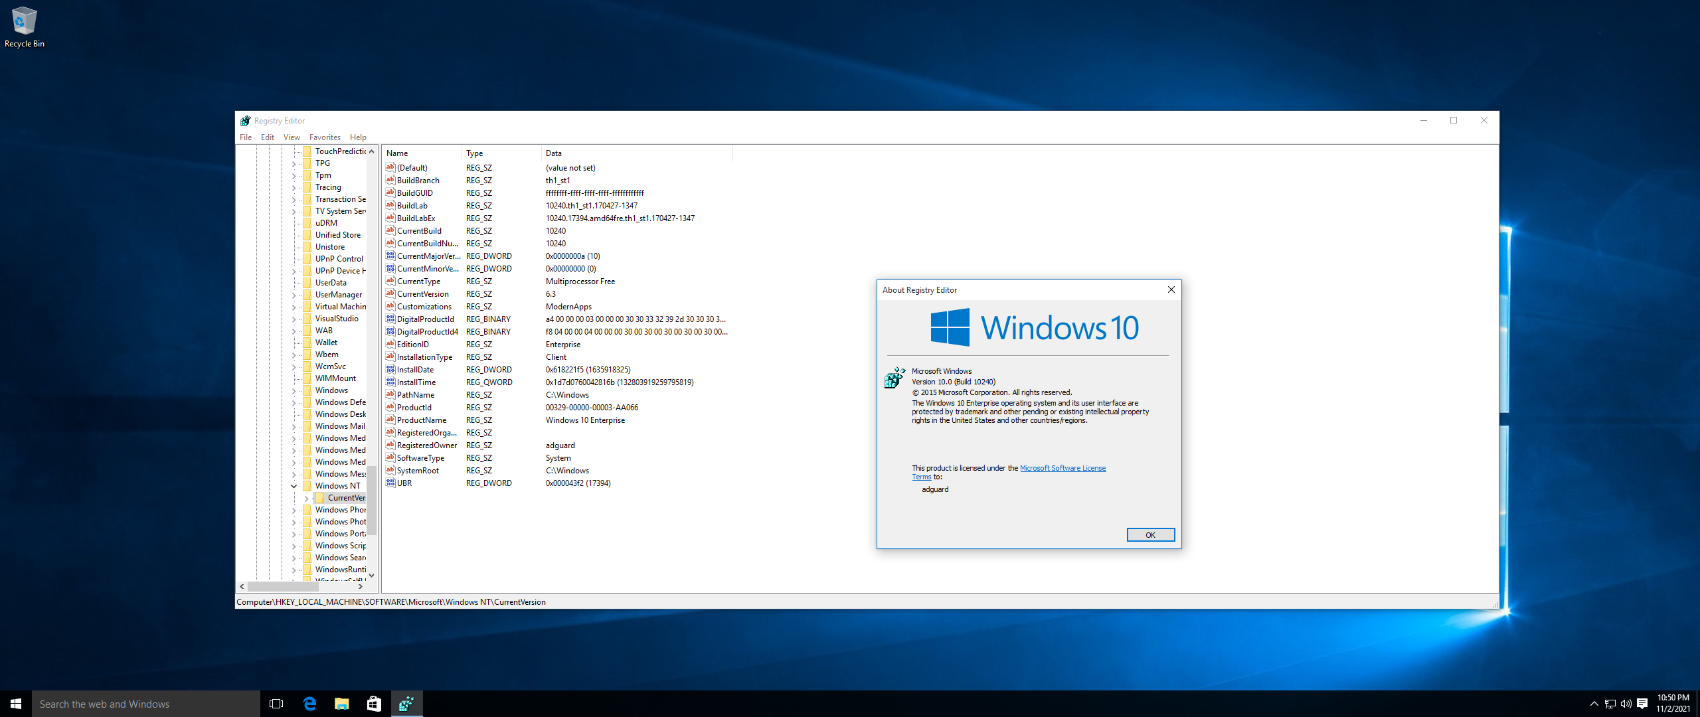Click the ProductName string value icon
The width and height of the screenshot is (1700, 717).
[x=390, y=420]
